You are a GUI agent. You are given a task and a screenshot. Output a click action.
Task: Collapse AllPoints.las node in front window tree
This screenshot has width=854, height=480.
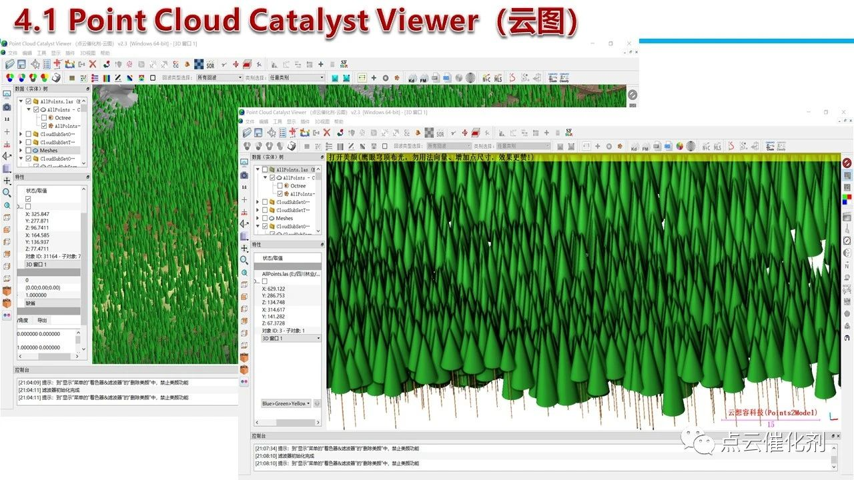point(258,170)
